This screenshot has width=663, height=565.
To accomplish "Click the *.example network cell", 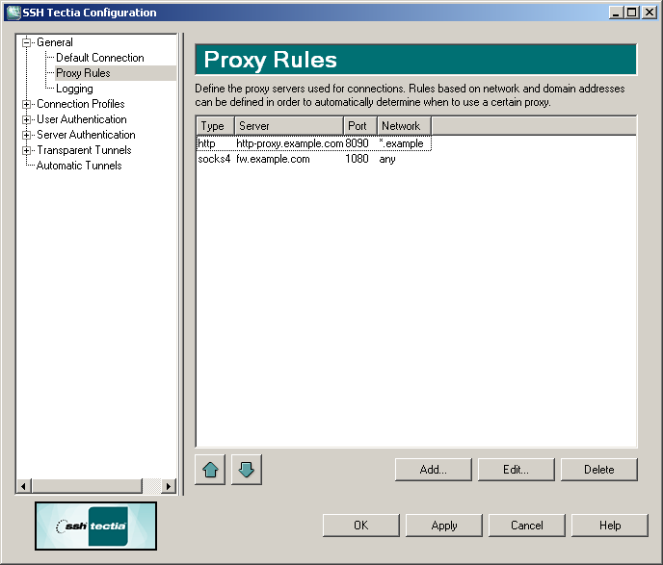I will [401, 143].
